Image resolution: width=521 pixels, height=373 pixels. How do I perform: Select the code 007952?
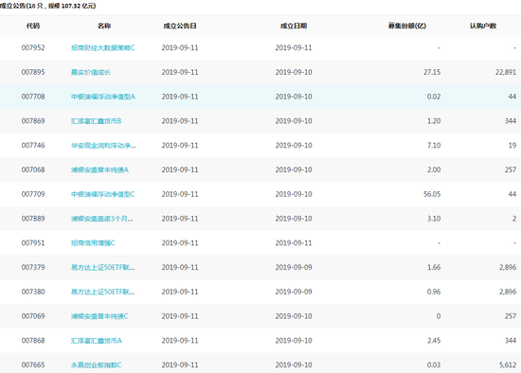[x=33, y=48]
